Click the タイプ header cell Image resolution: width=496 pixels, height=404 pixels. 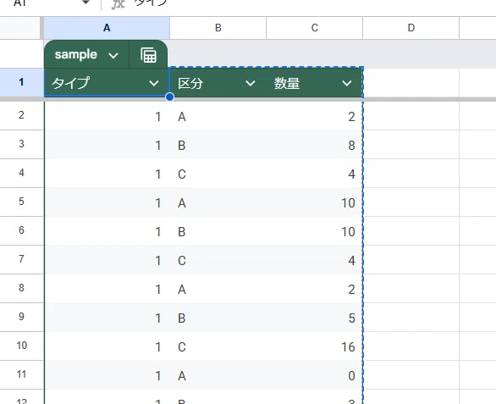coord(107,83)
